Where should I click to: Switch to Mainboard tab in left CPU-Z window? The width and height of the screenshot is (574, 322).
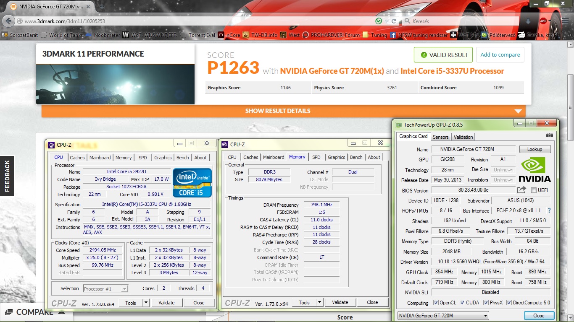(100, 158)
